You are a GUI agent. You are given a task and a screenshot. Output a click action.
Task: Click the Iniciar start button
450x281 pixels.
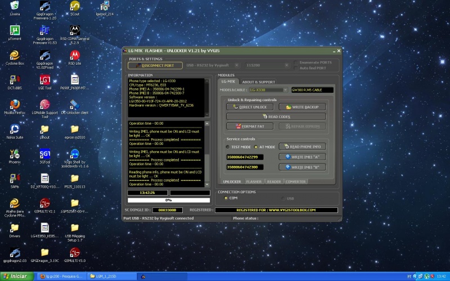point(17,277)
